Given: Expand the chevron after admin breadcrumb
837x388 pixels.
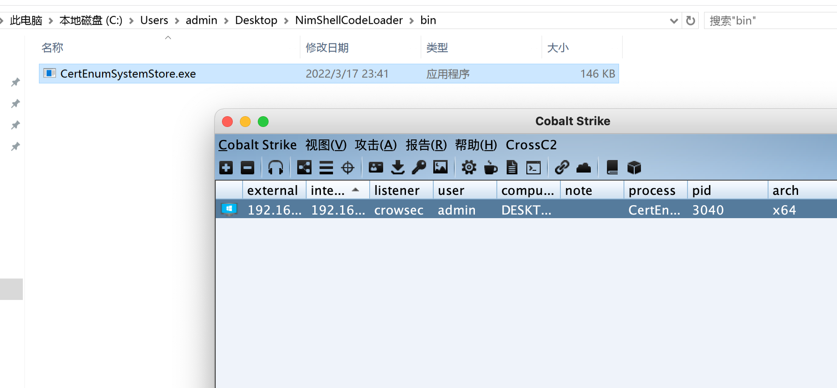Looking at the screenshot, I should (226, 21).
